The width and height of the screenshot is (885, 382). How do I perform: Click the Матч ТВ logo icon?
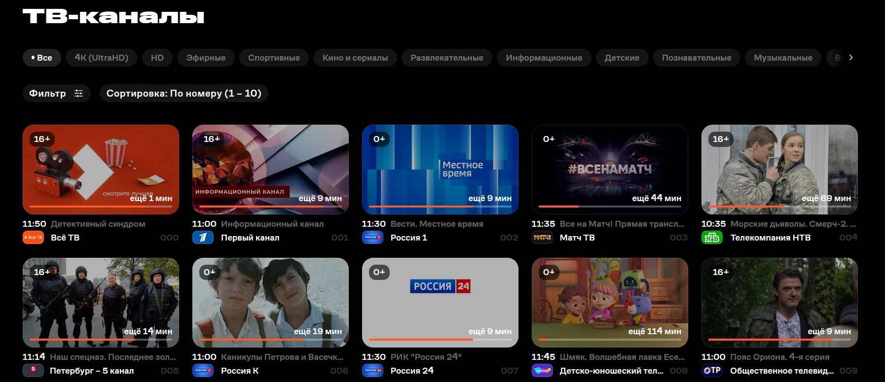point(542,238)
